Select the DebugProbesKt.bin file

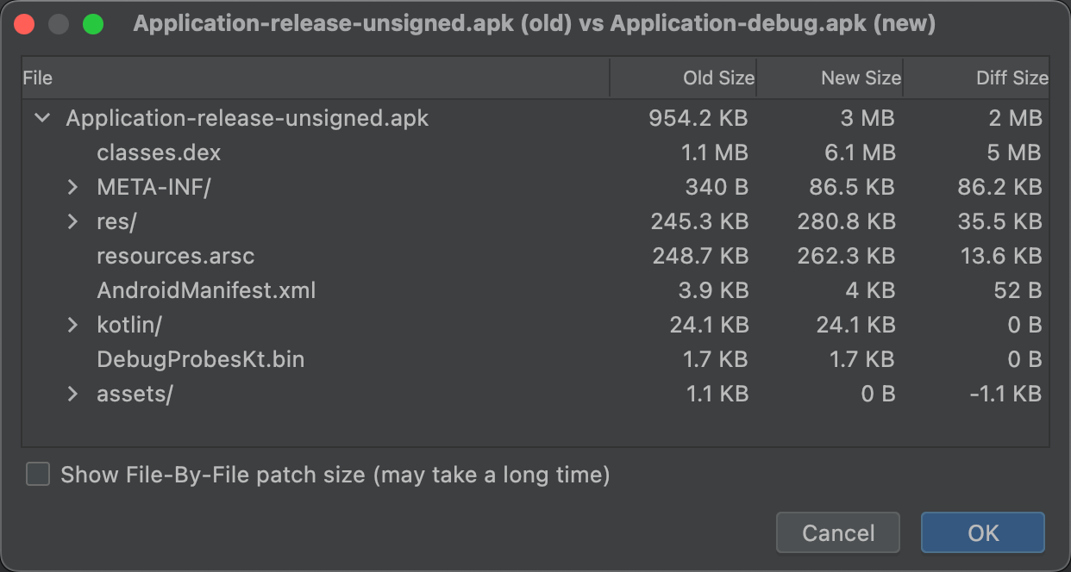point(200,359)
